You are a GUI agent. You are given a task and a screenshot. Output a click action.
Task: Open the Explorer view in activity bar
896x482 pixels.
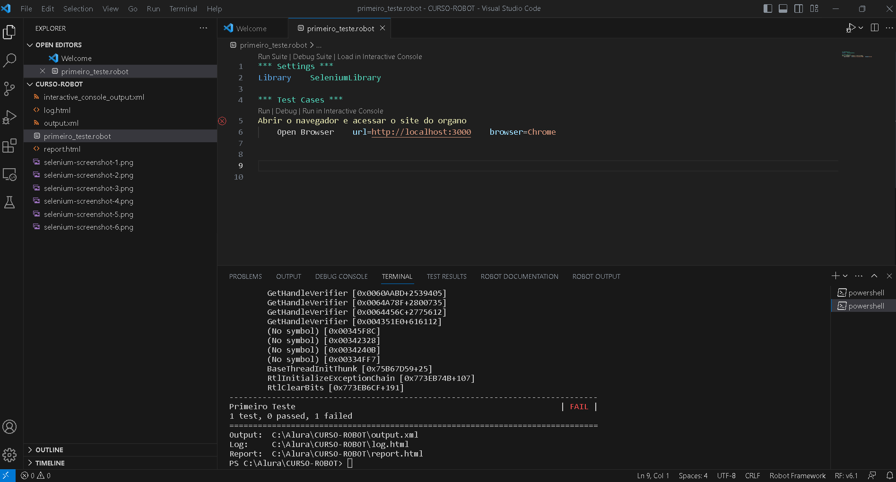[x=9, y=32]
